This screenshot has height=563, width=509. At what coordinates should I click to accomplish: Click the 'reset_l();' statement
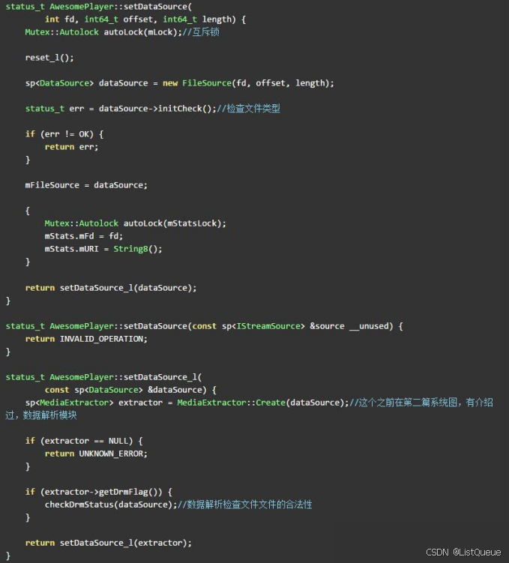(49, 58)
